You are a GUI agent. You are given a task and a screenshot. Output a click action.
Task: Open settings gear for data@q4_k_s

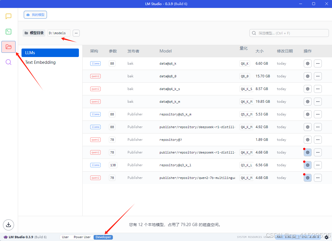pyautogui.click(x=308, y=89)
